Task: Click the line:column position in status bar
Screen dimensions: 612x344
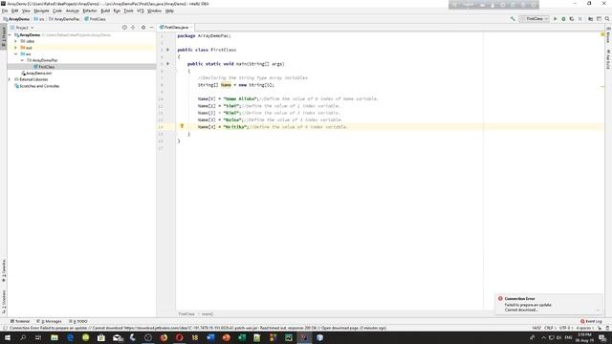Action: [x=536, y=328]
